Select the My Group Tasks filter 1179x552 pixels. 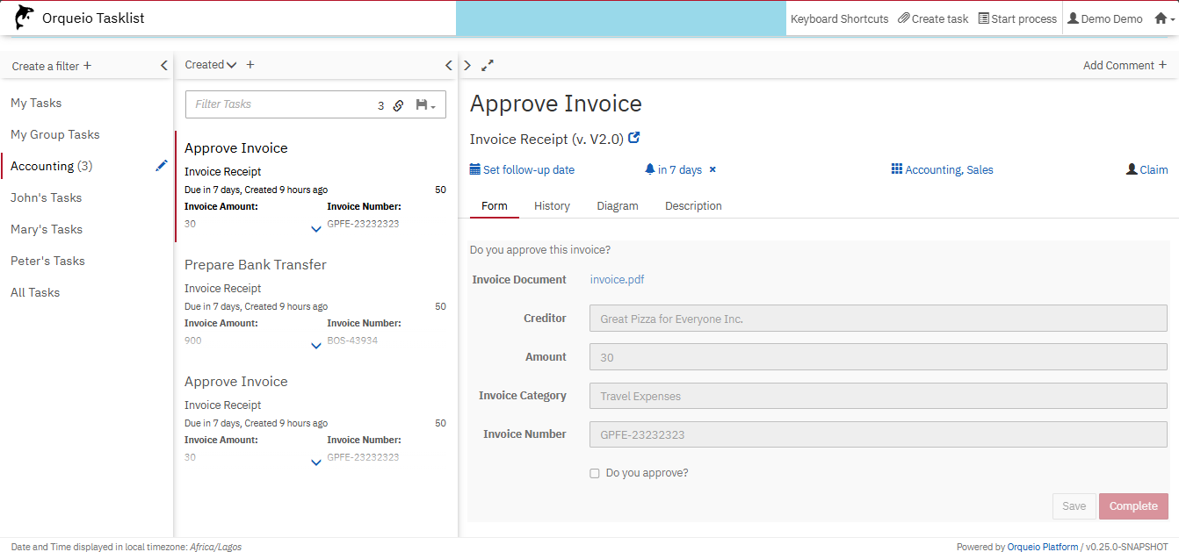[55, 134]
